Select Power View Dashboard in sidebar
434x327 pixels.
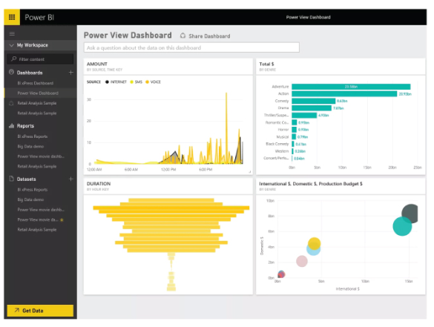pos(38,93)
